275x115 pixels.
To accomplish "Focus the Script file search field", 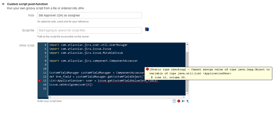I will (x=90, y=30).
